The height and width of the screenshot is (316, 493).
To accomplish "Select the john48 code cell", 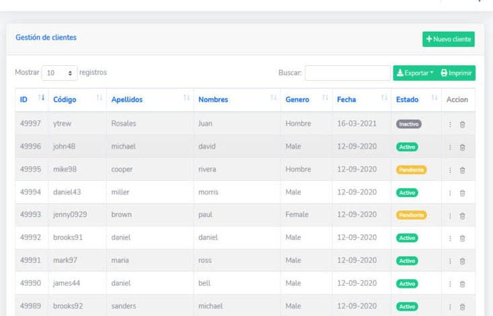I will click(x=77, y=147).
